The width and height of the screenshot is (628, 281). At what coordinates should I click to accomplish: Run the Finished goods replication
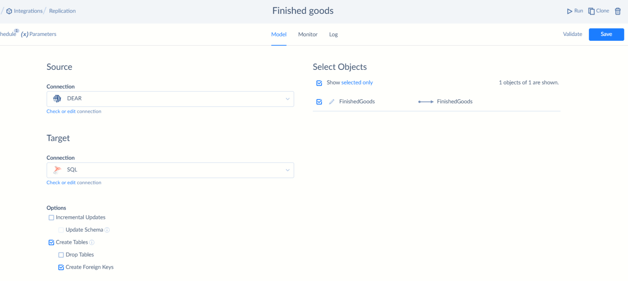point(575,11)
